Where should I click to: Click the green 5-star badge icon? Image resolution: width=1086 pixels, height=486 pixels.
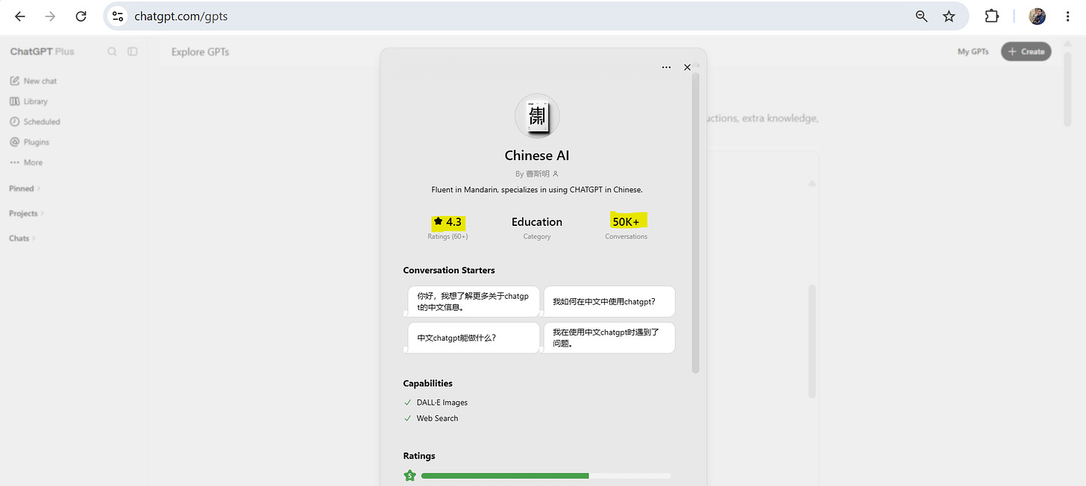point(409,476)
